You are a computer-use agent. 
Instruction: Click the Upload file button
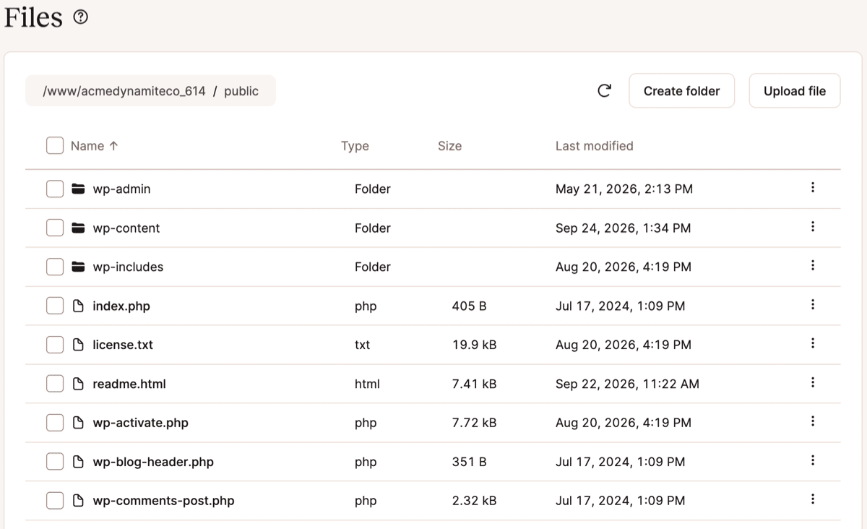794,90
